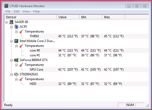This screenshot has height=110, width=152.
Task: Click the Sensor column header
Action: point(30,17)
